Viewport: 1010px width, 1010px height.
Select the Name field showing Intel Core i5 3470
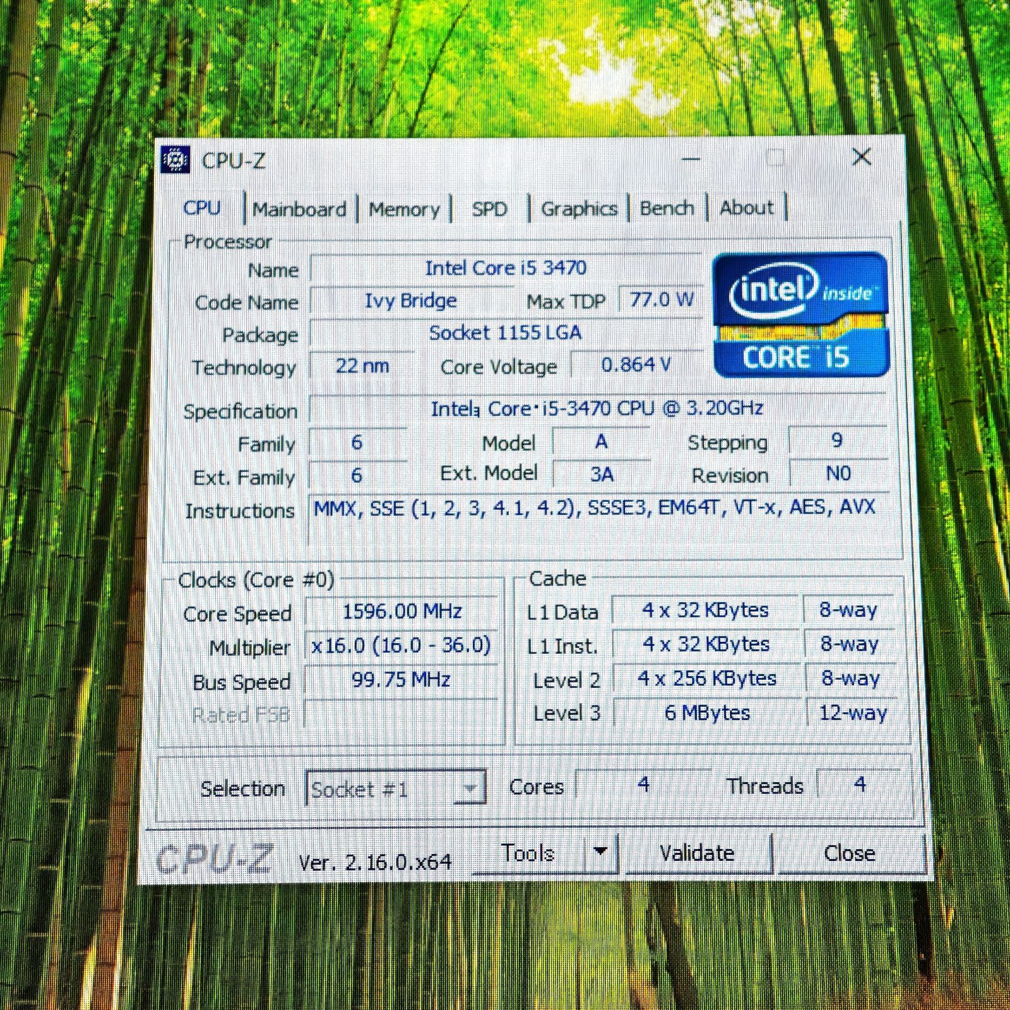[506, 268]
